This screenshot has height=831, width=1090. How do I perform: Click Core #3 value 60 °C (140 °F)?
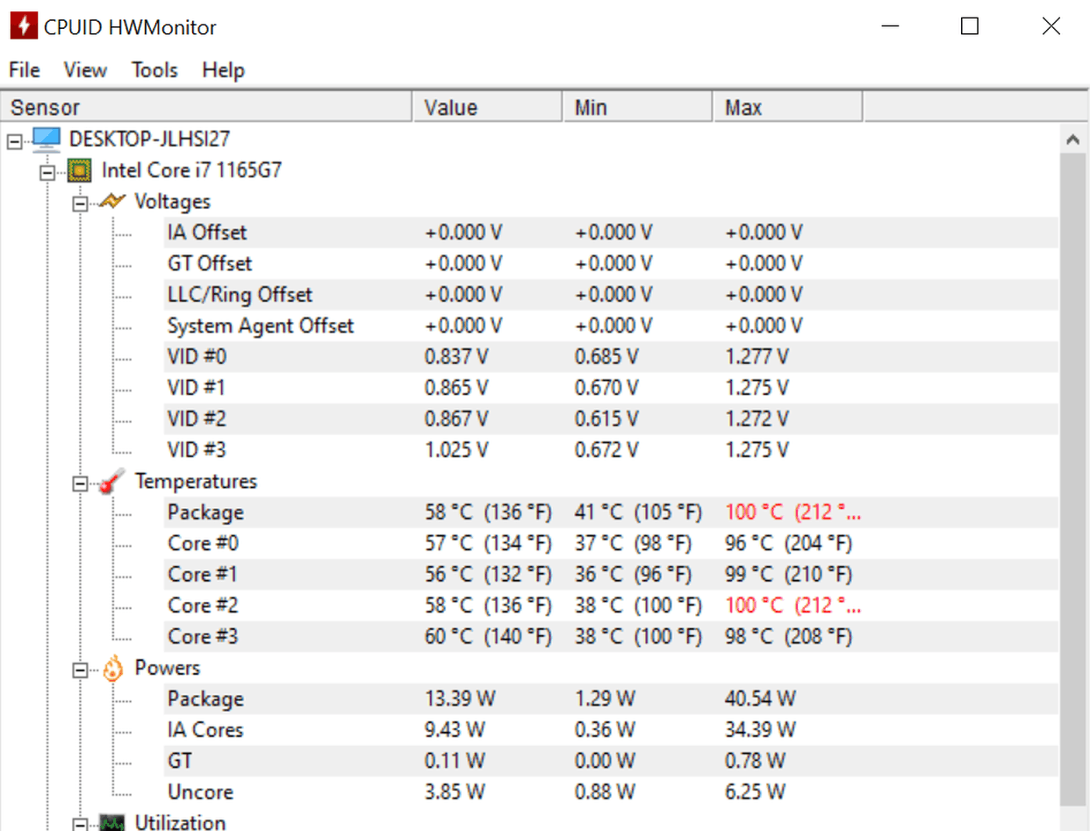coord(488,637)
